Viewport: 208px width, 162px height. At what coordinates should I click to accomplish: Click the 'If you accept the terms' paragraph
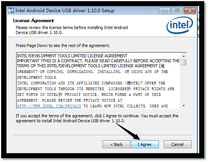click(97, 118)
